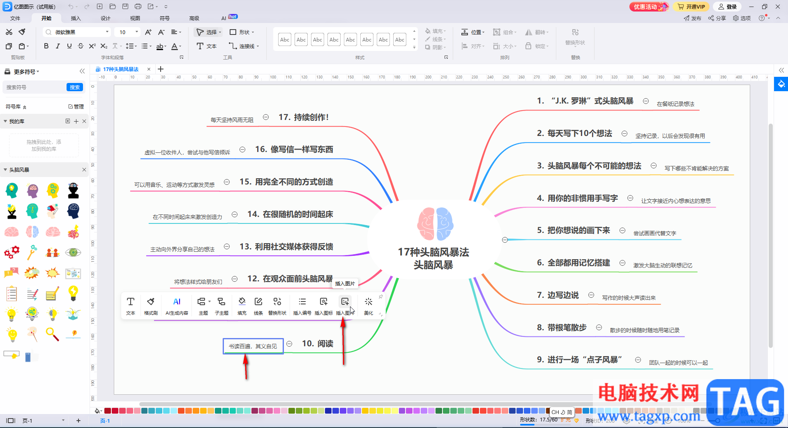
Task: Click 线条 in the floating toolbar
Action: 258,306
